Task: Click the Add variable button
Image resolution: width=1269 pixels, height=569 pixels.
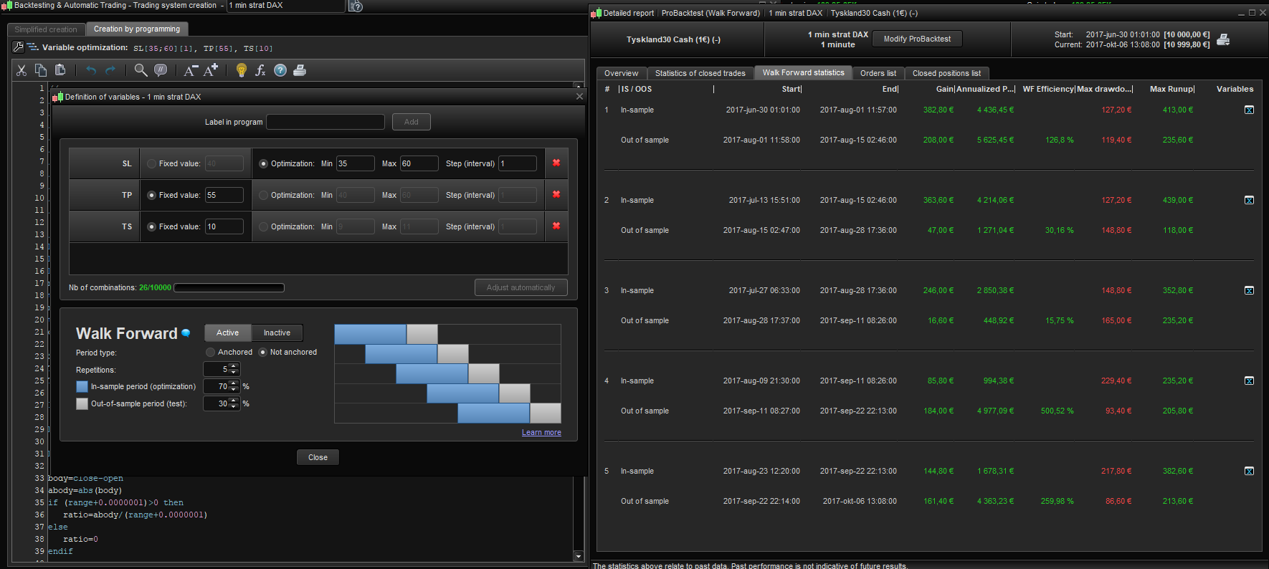Action: pos(411,122)
